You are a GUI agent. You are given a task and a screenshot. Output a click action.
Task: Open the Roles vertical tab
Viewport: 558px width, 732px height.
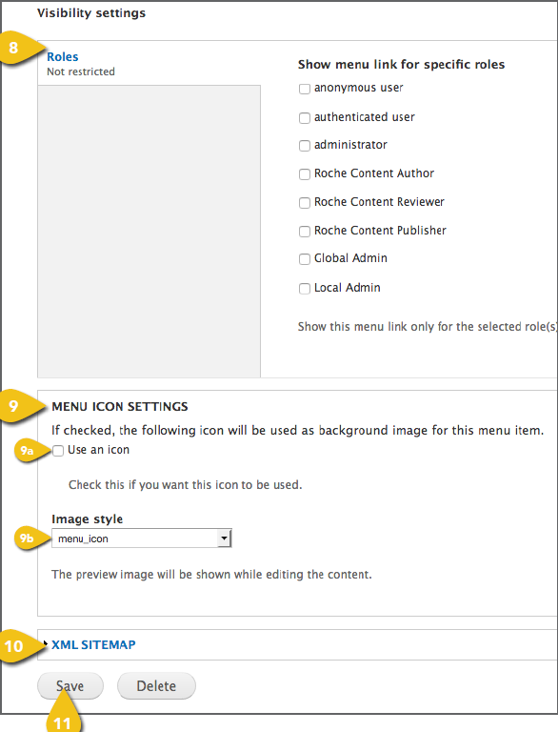point(63,56)
